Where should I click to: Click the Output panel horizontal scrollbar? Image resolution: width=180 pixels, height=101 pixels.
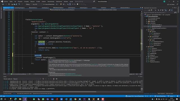pyautogui.click(x=50, y=92)
